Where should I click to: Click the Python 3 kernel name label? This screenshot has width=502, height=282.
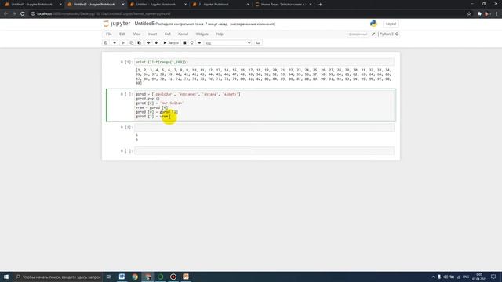click(387, 34)
